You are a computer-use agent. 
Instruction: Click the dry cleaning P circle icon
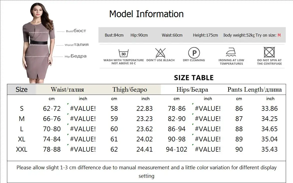[x=194, y=53]
